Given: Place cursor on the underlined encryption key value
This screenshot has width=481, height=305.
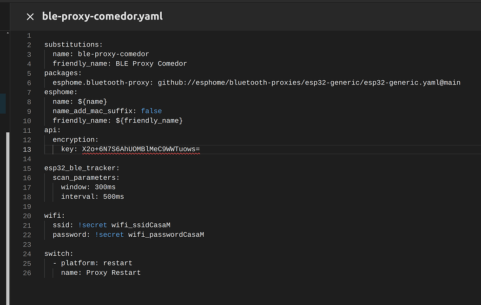Looking at the screenshot, I should (x=140, y=149).
